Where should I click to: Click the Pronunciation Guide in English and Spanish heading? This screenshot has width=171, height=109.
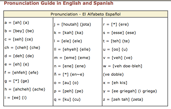[x=59, y=3]
